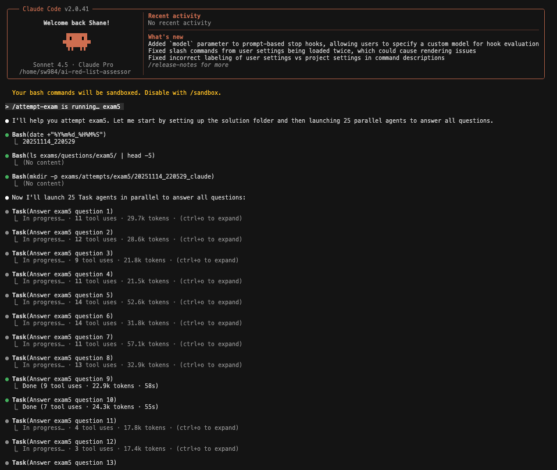Click the gray status dot beside Task question 1
The image size is (557, 470).
7,212
